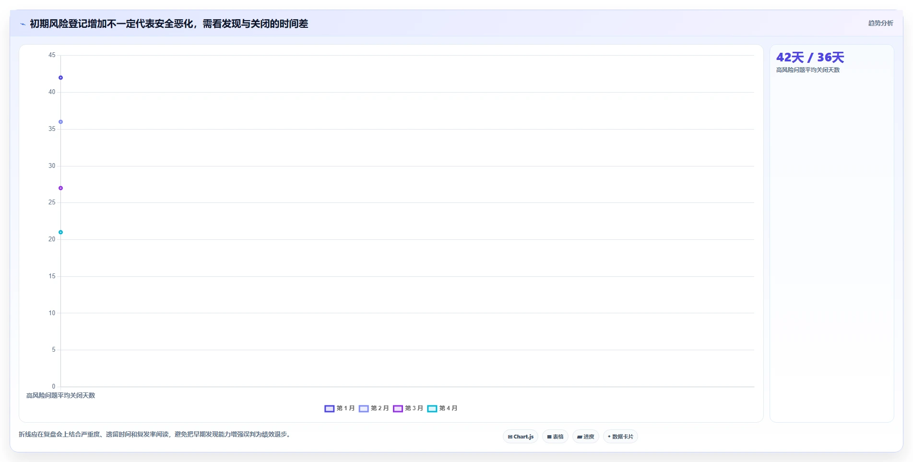This screenshot has height=462, width=913.
Task: Toggle the 第 2 月 legend swatch
Action: [x=364, y=409]
